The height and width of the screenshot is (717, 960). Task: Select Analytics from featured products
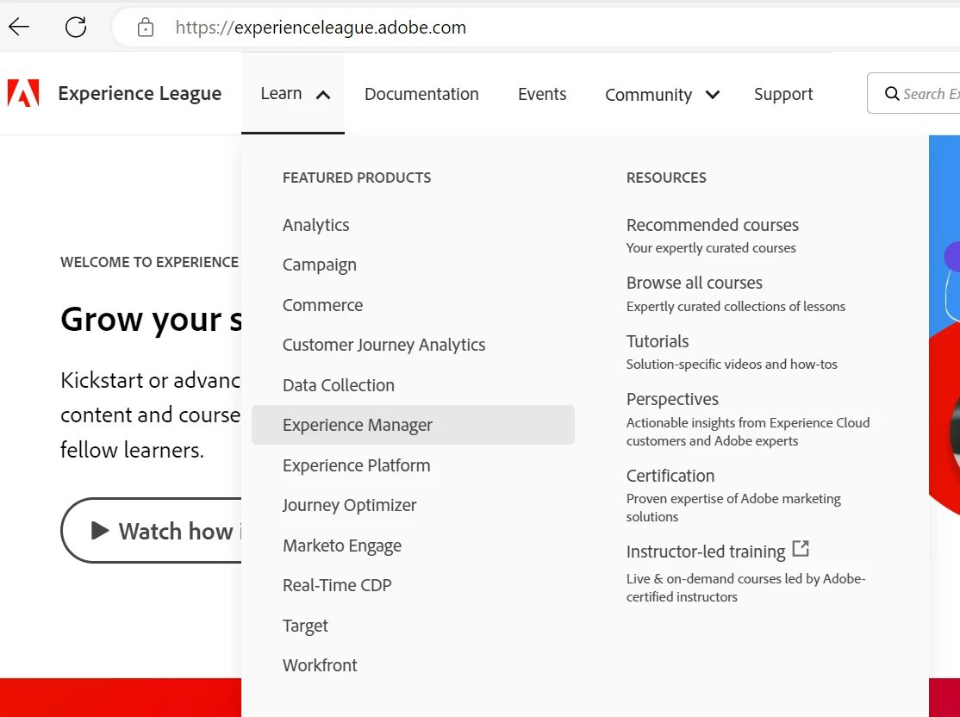coord(316,225)
